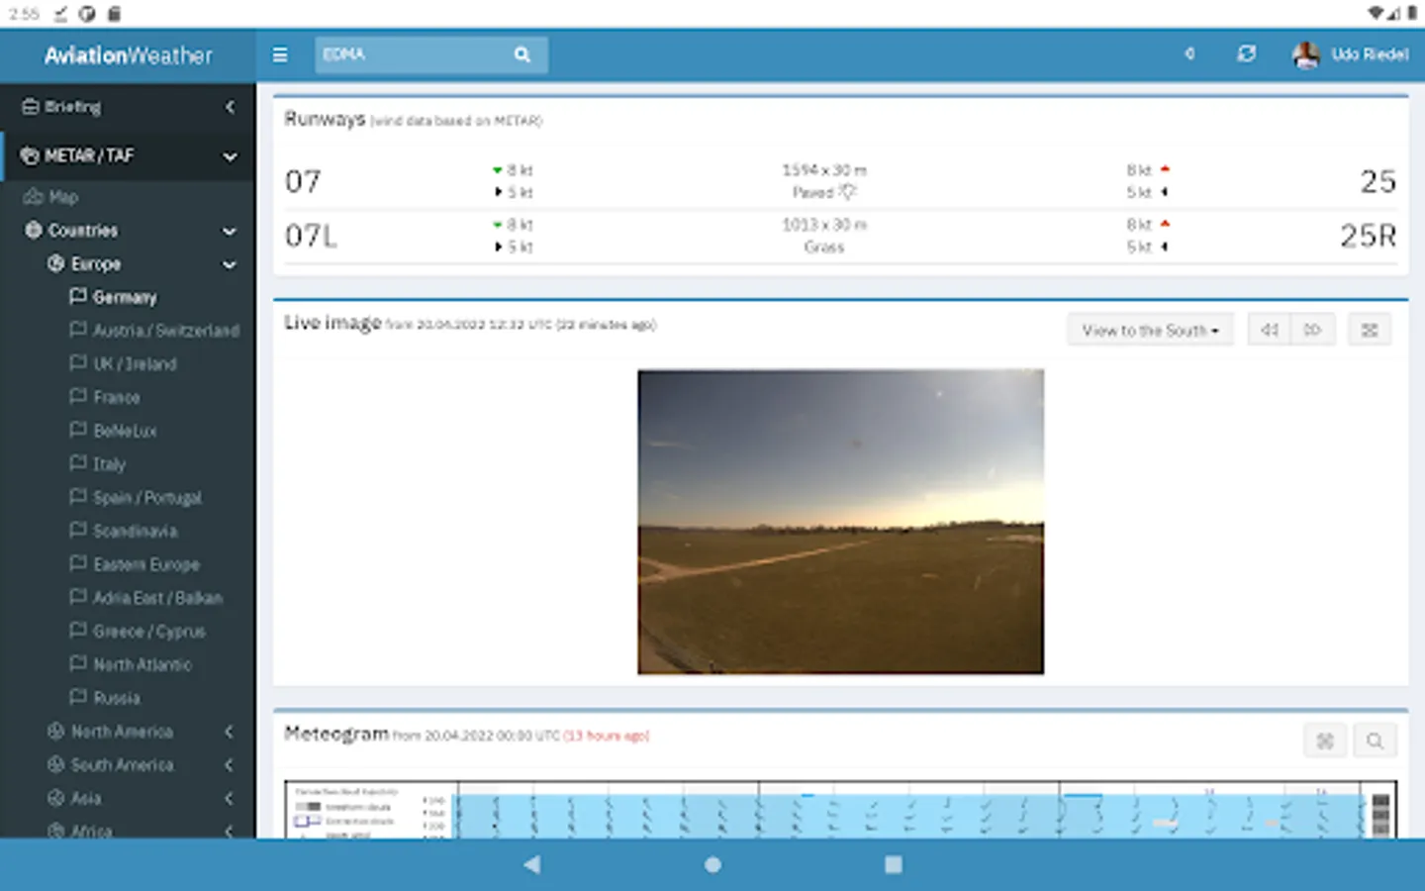Tap the Android back navigation button

pyautogui.click(x=531, y=864)
